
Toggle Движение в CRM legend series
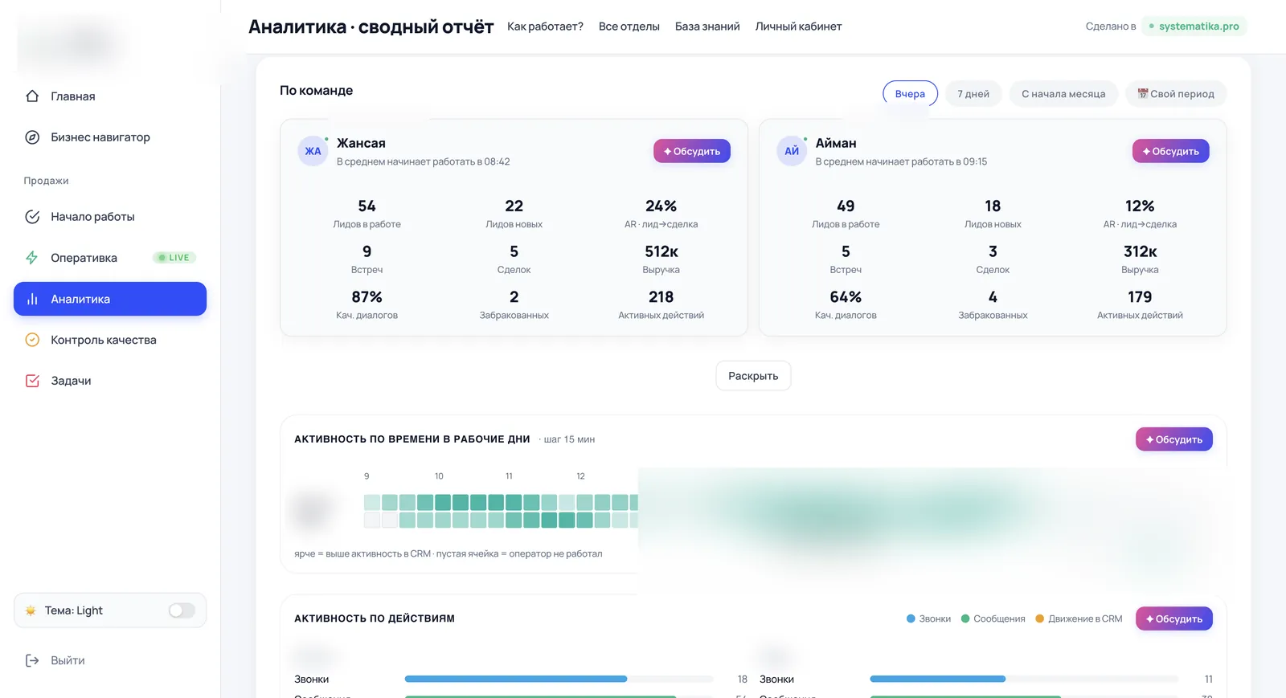click(1079, 618)
